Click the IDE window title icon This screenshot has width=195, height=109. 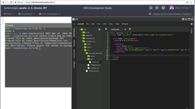pyautogui.click(x=73, y=19)
